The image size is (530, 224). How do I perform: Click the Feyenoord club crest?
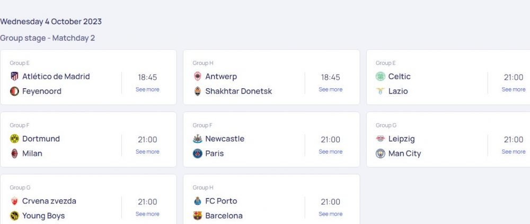click(14, 91)
